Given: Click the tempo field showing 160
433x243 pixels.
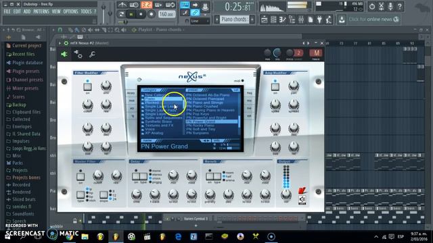Looking at the screenshot, I should pyautogui.click(x=167, y=14).
